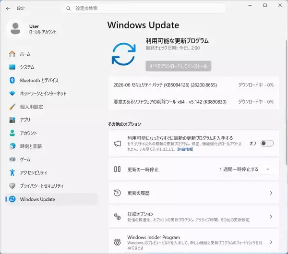
Task: Click the search magnifier icon
Action: [x=69, y=9]
